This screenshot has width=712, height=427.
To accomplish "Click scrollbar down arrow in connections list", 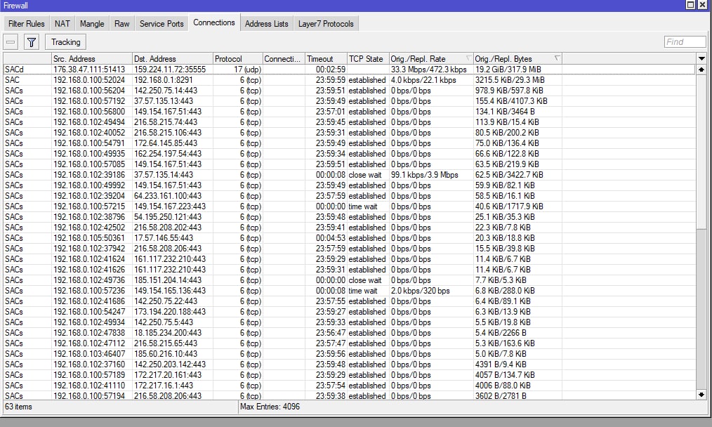I will [x=701, y=395].
